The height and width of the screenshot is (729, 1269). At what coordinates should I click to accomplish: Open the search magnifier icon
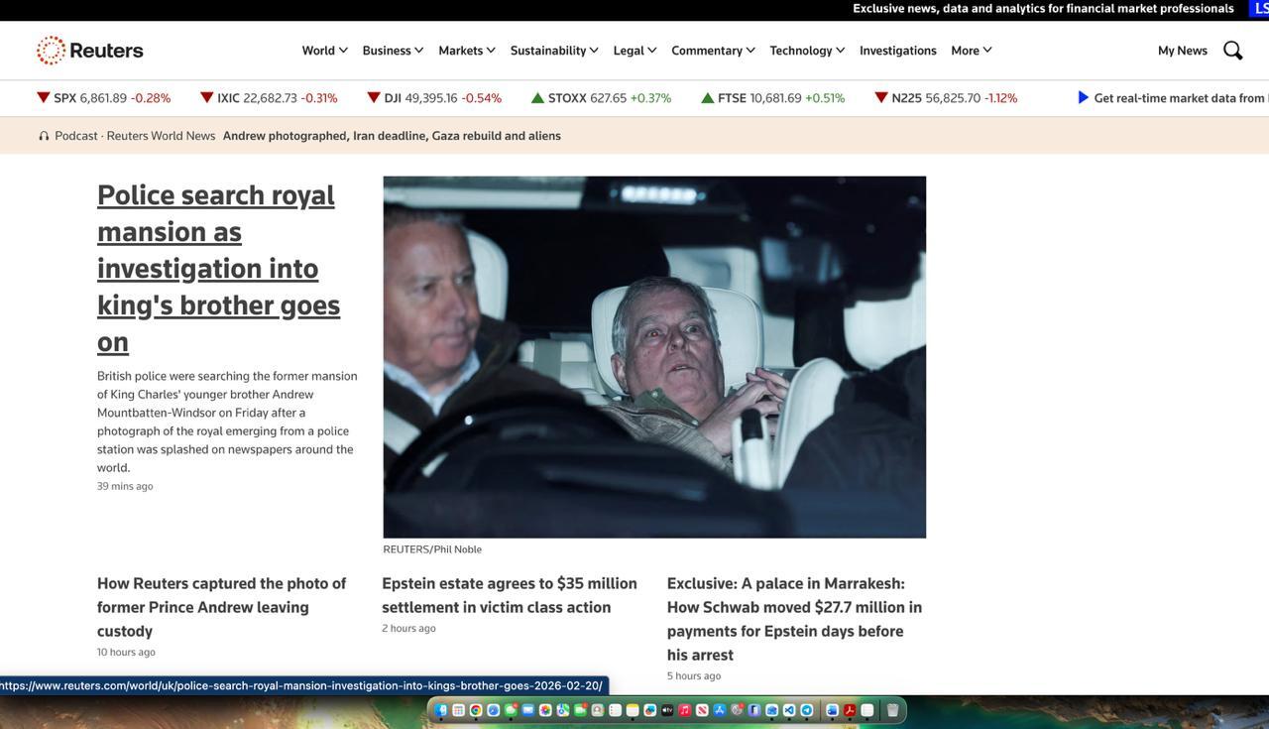pos(1232,51)
